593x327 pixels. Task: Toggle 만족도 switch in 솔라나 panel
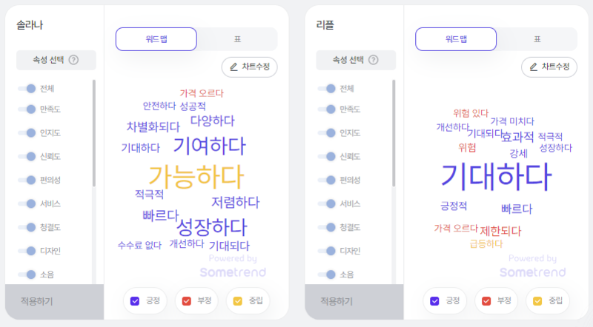[27, 109]
